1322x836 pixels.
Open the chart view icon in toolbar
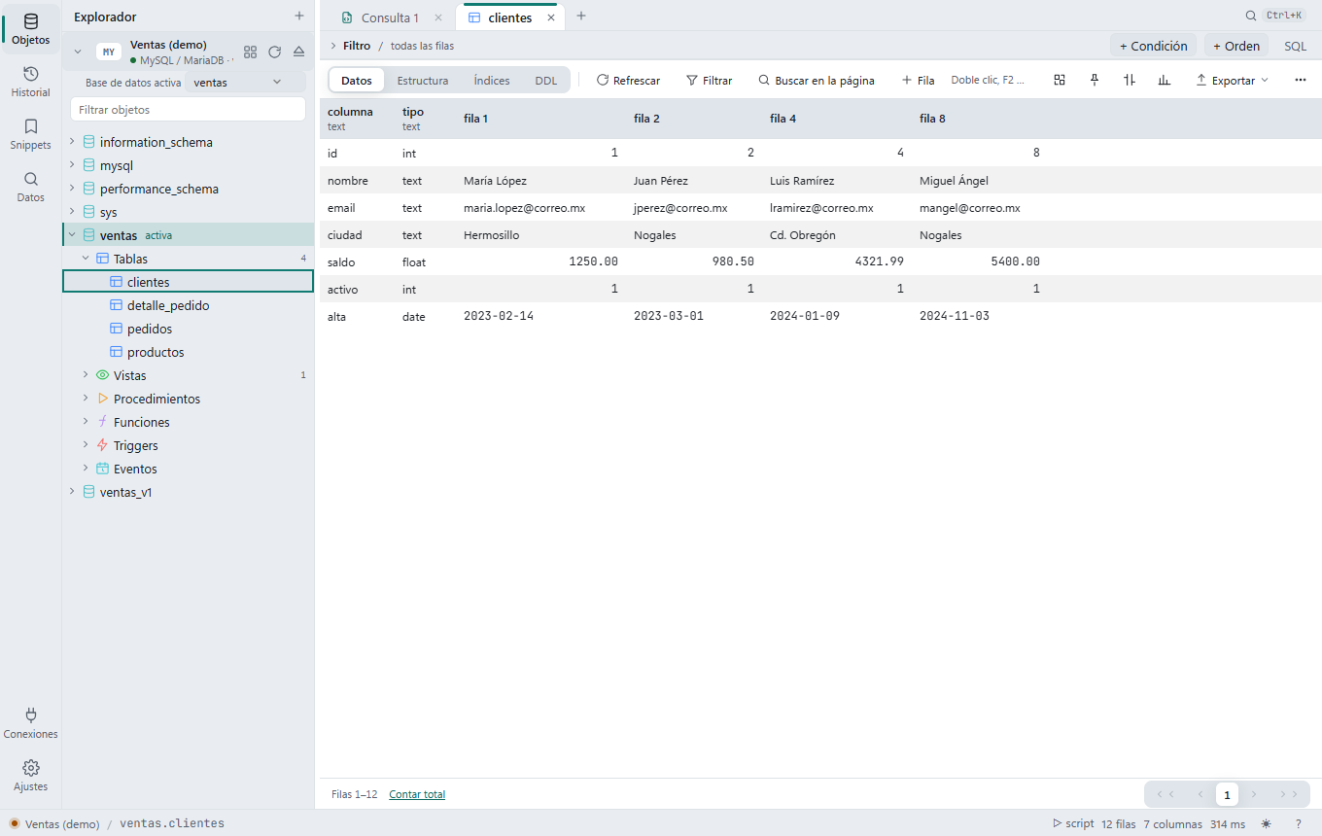(1164, 80)
